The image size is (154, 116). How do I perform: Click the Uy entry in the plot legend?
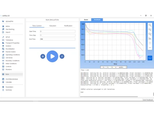107,67
